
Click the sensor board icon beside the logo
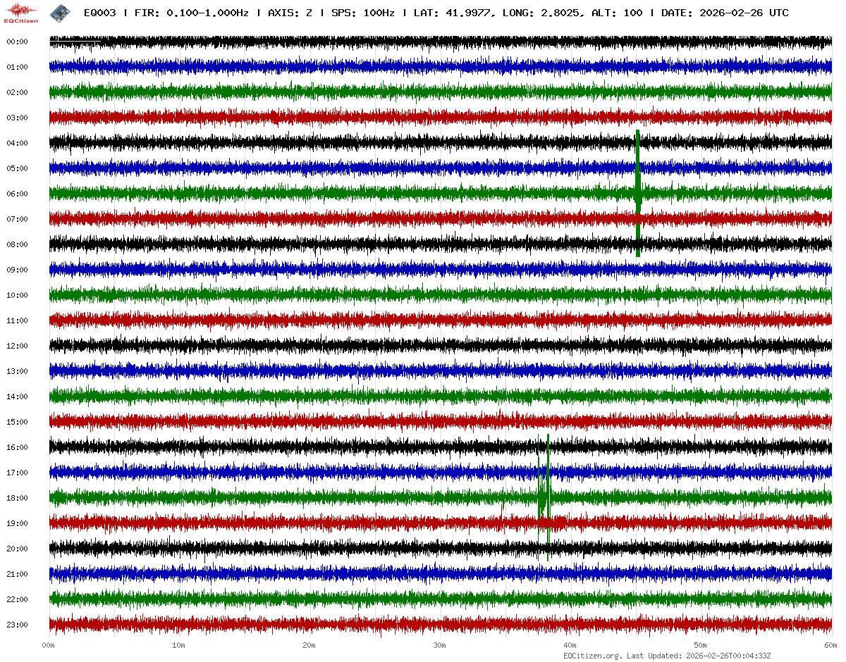[x=60, y=13]
